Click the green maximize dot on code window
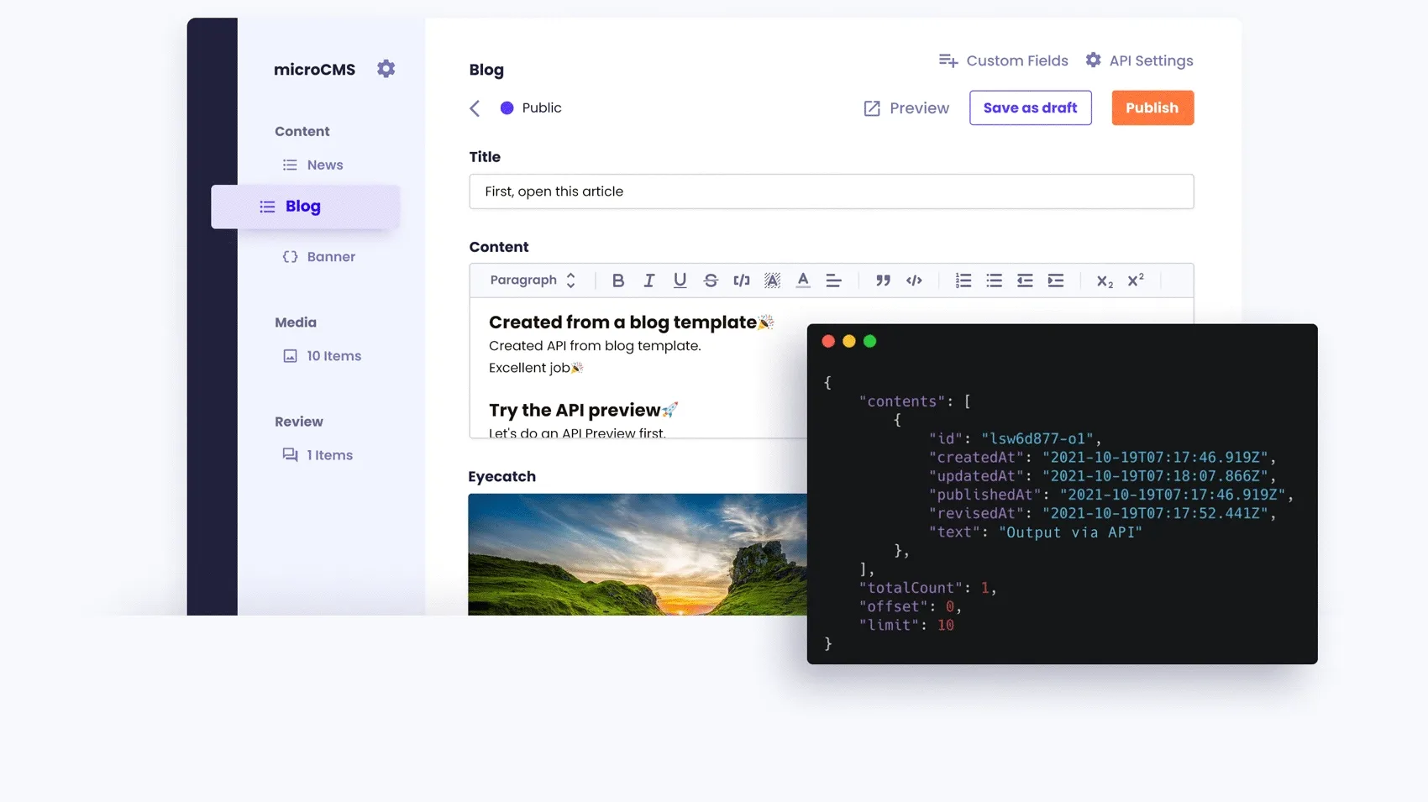The height and width of the screenshot is (802, 1428). tap(869, 341)
